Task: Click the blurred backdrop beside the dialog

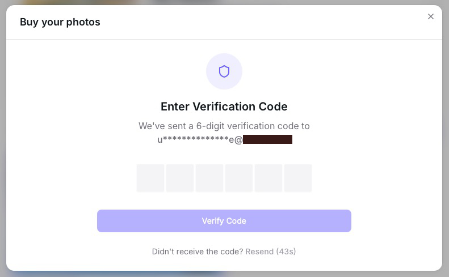Action: pos(446,142)
